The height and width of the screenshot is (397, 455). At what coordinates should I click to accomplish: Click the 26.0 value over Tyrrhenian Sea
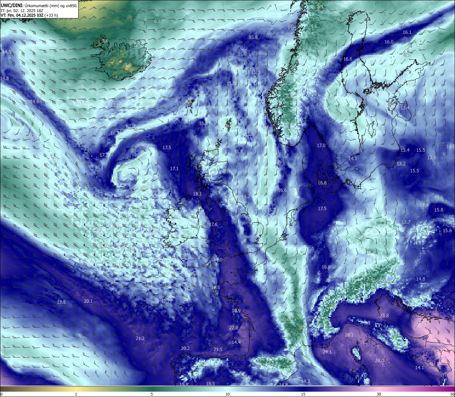point(379,361)
